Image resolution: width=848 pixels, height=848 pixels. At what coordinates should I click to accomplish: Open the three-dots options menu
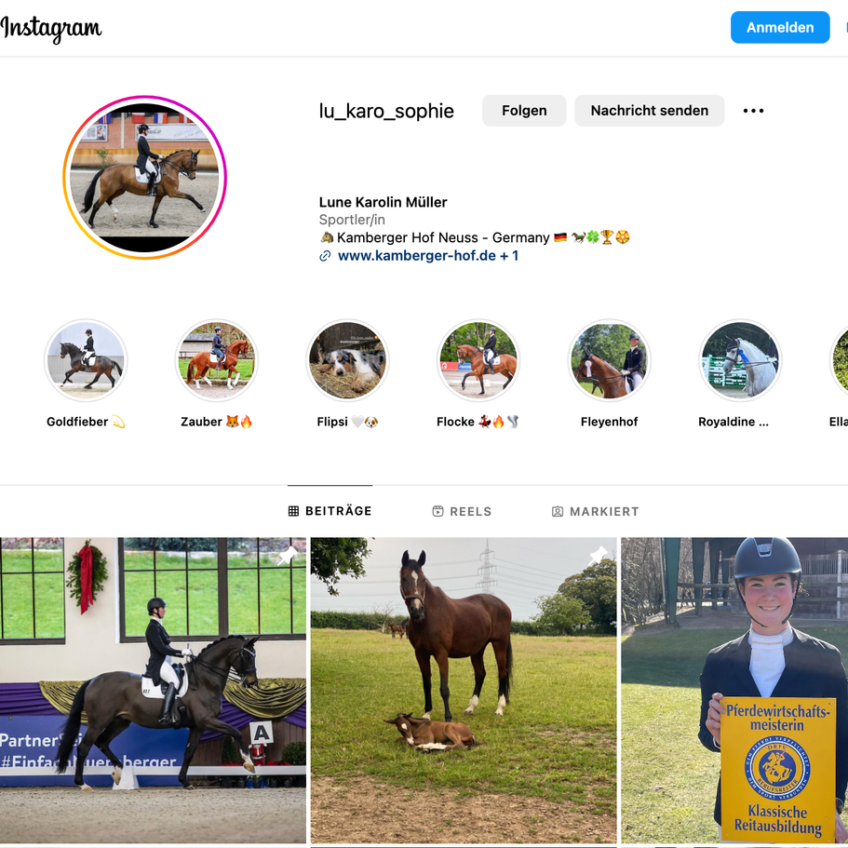pyautogui.click(x=753, y=111)
